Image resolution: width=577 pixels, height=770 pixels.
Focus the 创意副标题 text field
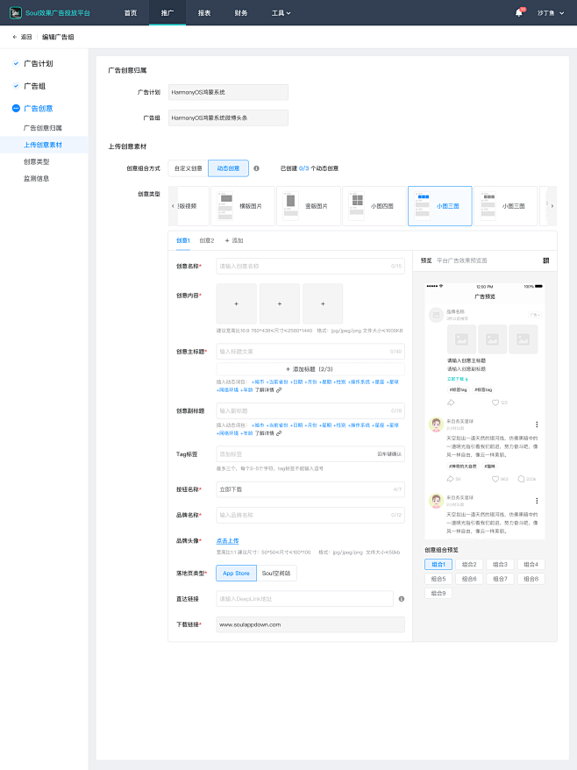[x=310, y=410]
